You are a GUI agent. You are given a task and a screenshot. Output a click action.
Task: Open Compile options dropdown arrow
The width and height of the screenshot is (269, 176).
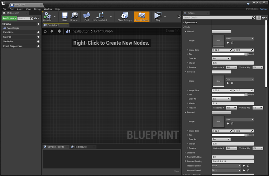coord(54,17)
